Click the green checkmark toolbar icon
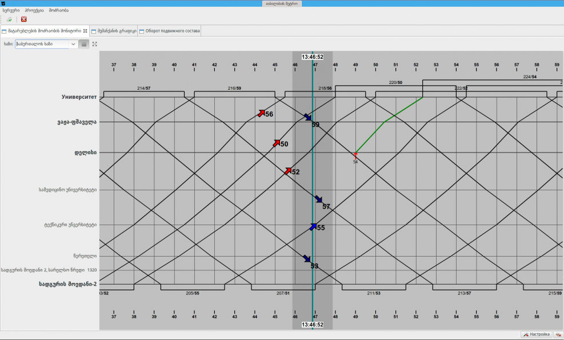Screen dimensions: 564x340 pos(9,19)
